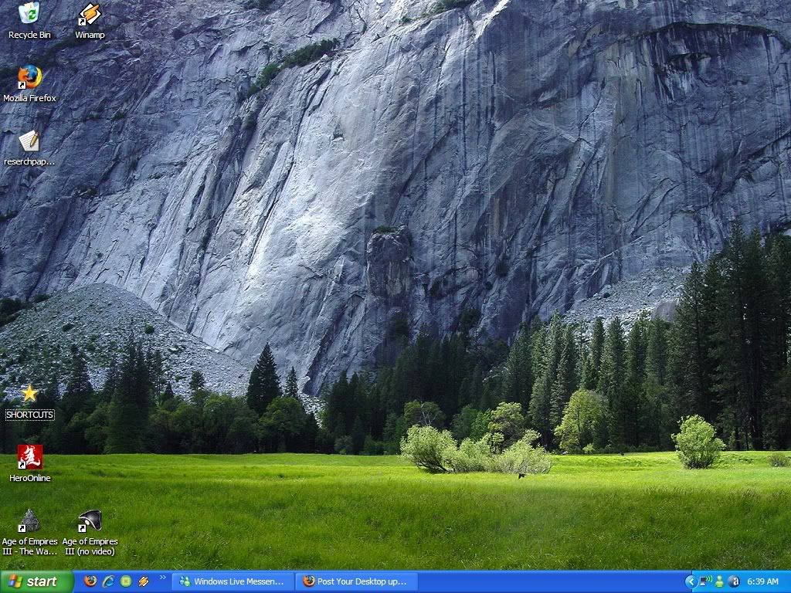The width and height of the screenshot is (791, 593).
Task: Open the Recycle Bin desktop icon
Action: tap(29, 21)
